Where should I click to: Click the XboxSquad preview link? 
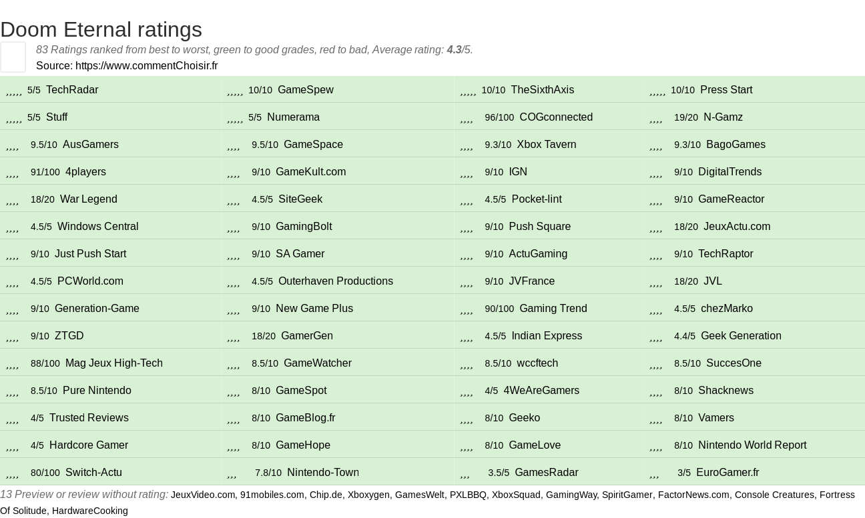pyautogui.click(x=516, y=495)
